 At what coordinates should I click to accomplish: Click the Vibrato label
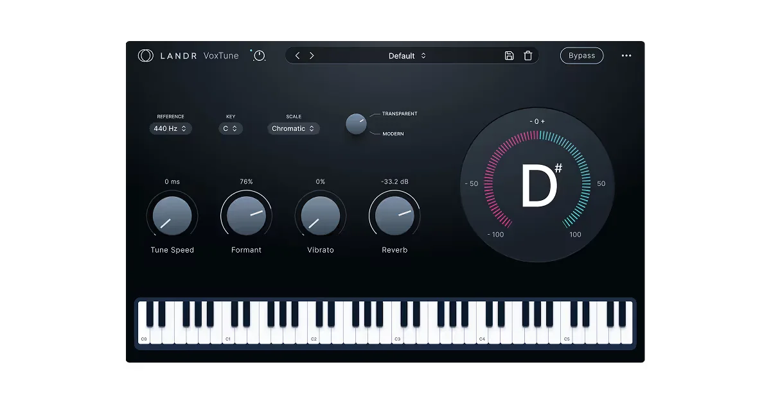point(321,250)
